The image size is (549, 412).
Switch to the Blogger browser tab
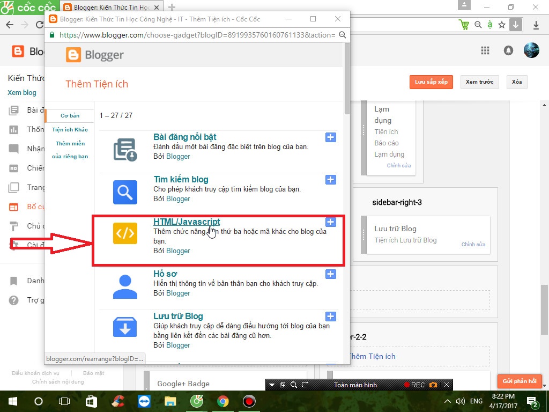coord(112,7)
